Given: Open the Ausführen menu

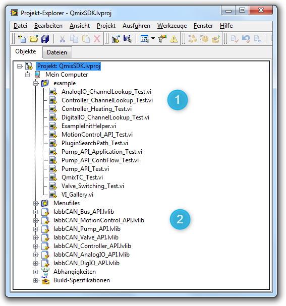Looking at the screenshot, I should [136, 26].
